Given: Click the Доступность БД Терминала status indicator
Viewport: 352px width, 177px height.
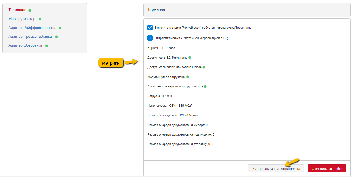Looking at the screenshot, I should [x=190, y=58].
